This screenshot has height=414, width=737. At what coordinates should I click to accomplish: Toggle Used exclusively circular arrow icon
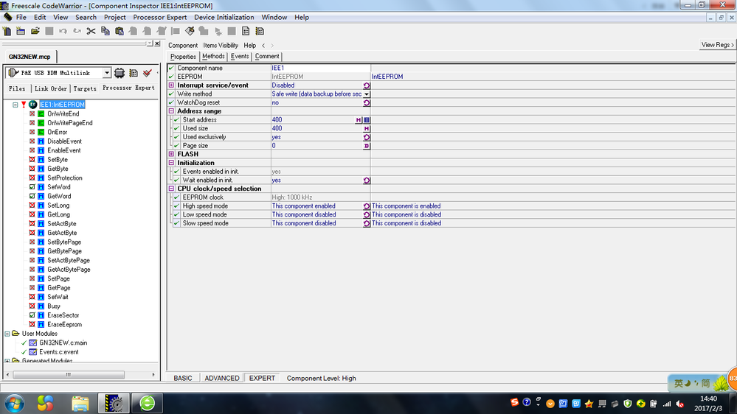pos(367,138)
